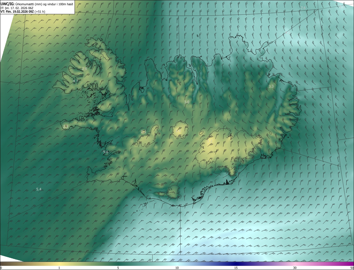Click the colour scale tick label '15'
Screen dimensions: 354x270
pos(236,268)
